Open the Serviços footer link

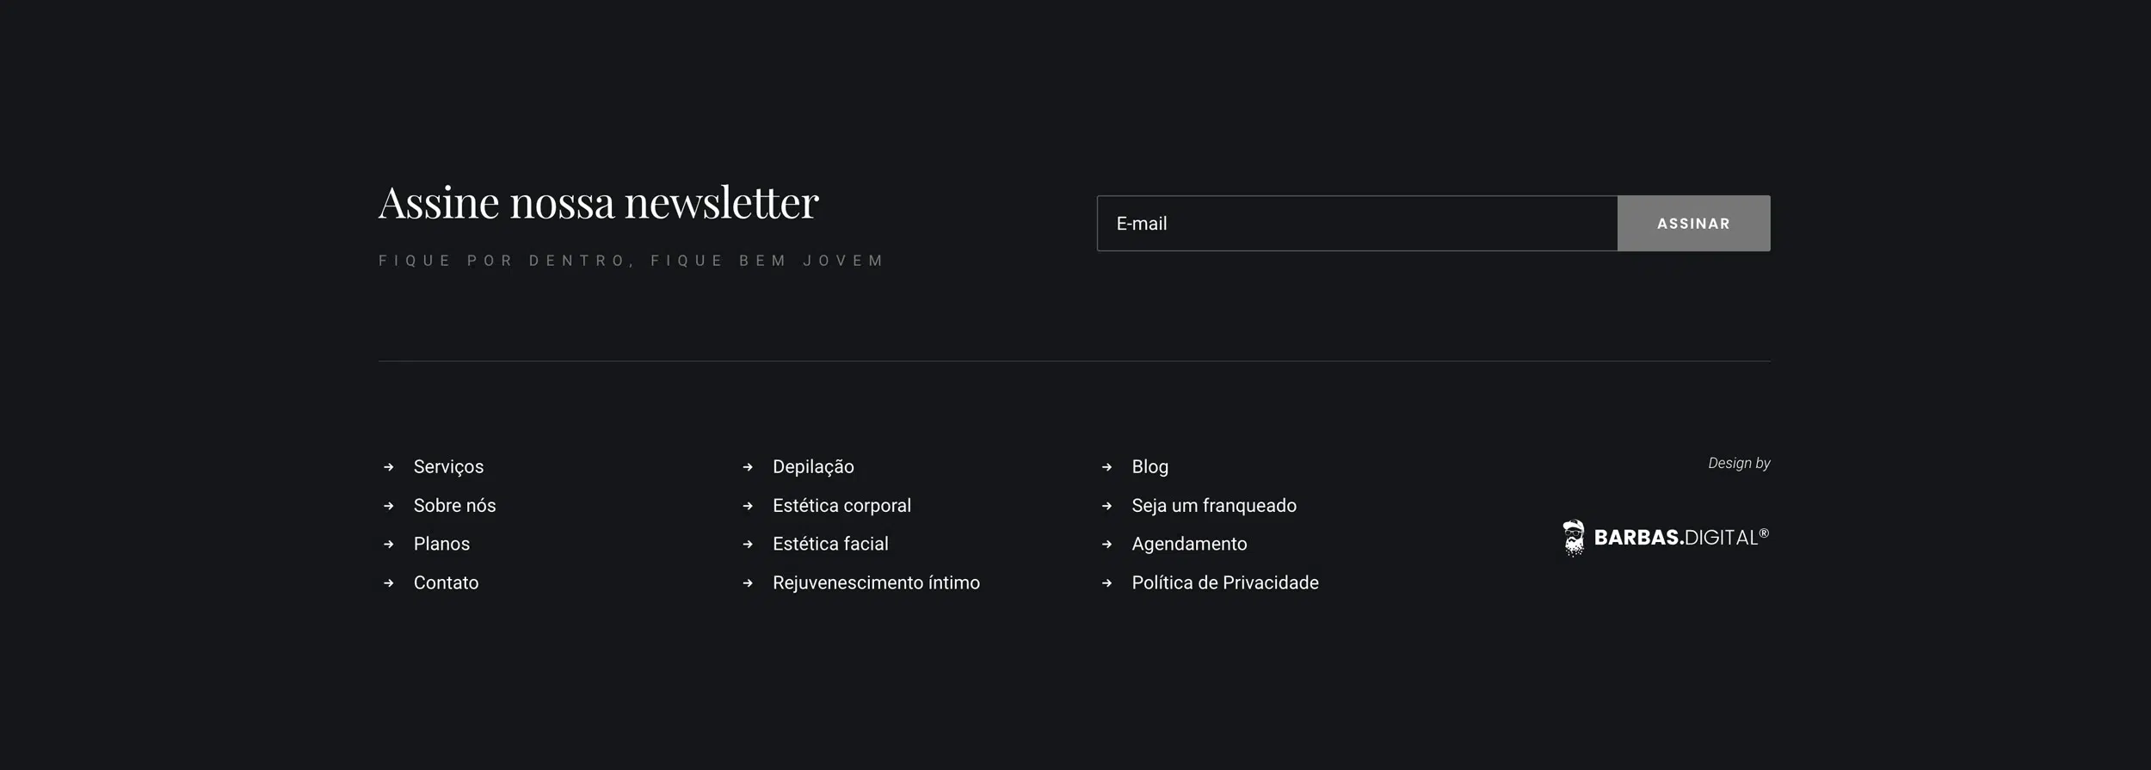point(448,467)
